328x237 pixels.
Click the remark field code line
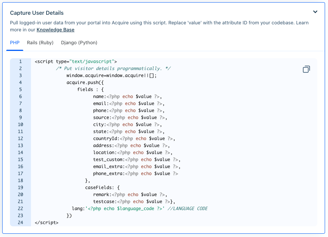point(130,194)
